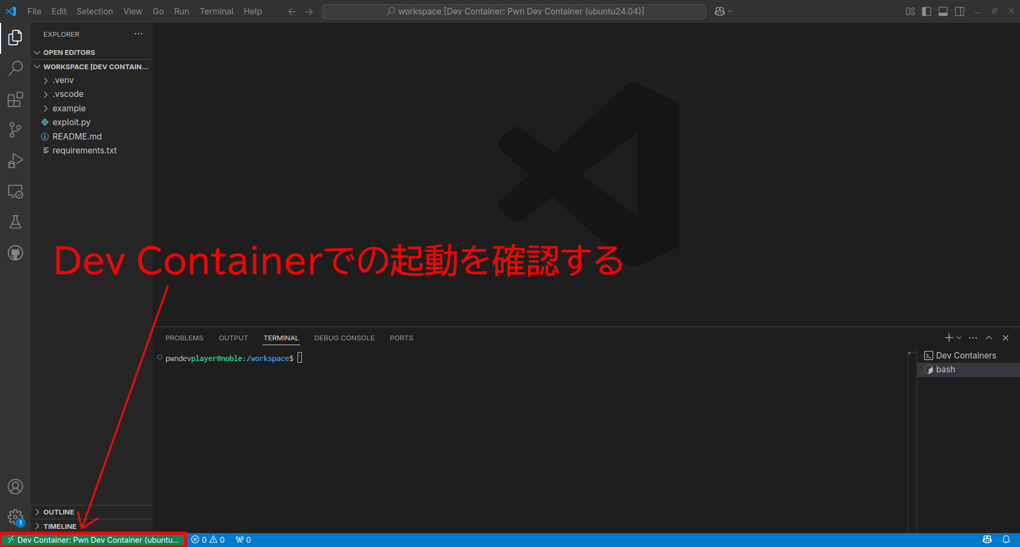This screenshot has width=1020, height=547.
Task: Toggle the secondary side bar layout button
Action: coord(959,12)
